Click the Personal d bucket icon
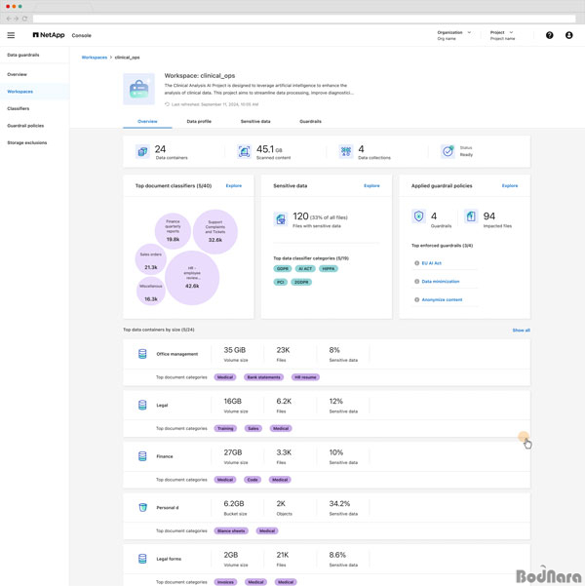Viewport: 585px width, 586px height. [142, 507]
